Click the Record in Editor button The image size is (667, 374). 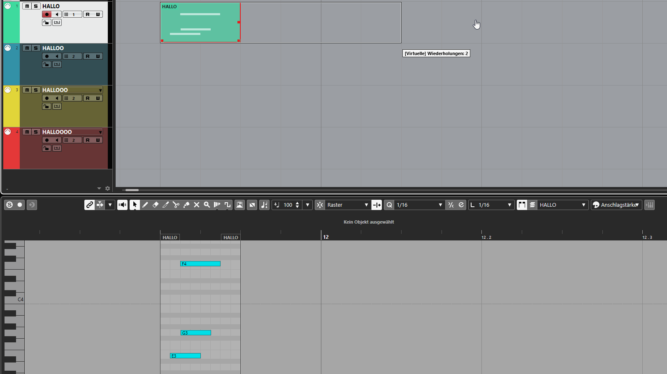coord(20,205)
